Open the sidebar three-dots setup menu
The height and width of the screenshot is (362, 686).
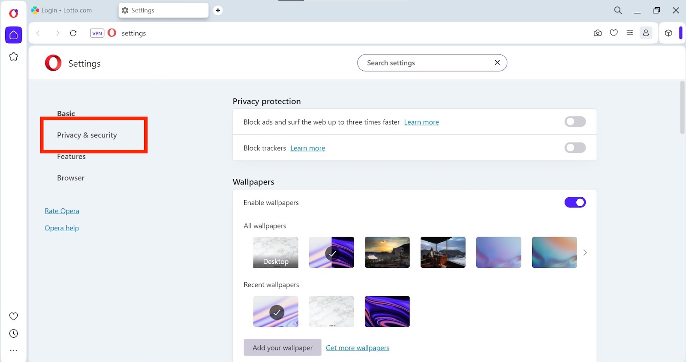pyautogui.click(x=13, y=350)
